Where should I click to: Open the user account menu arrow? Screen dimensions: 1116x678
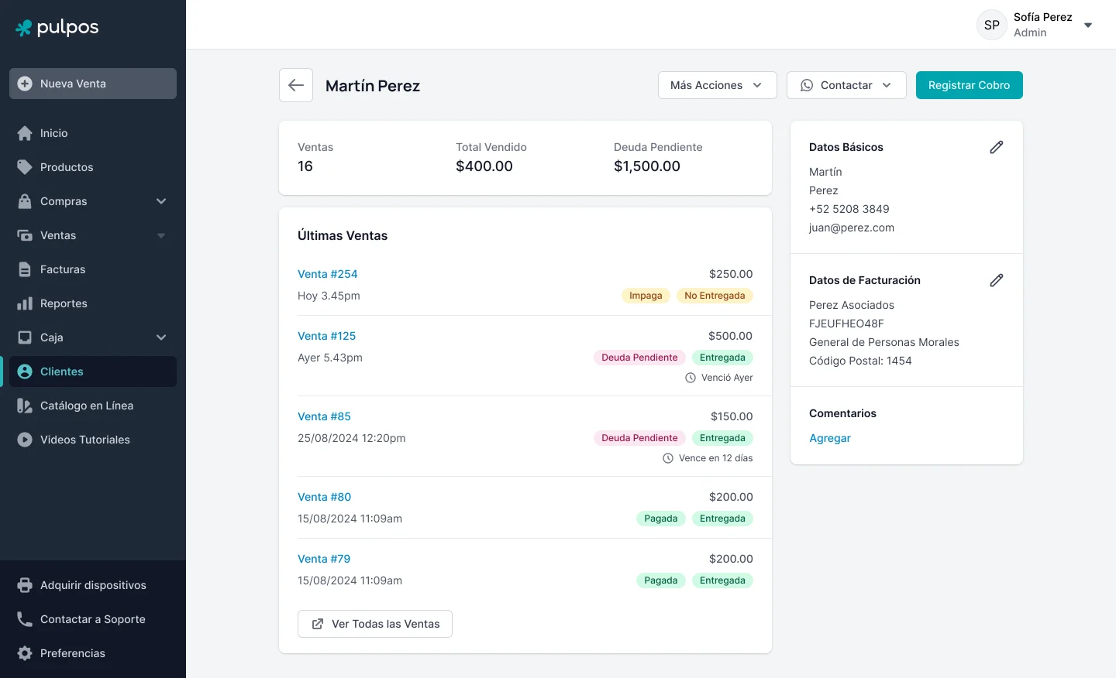pos(1088,26)
